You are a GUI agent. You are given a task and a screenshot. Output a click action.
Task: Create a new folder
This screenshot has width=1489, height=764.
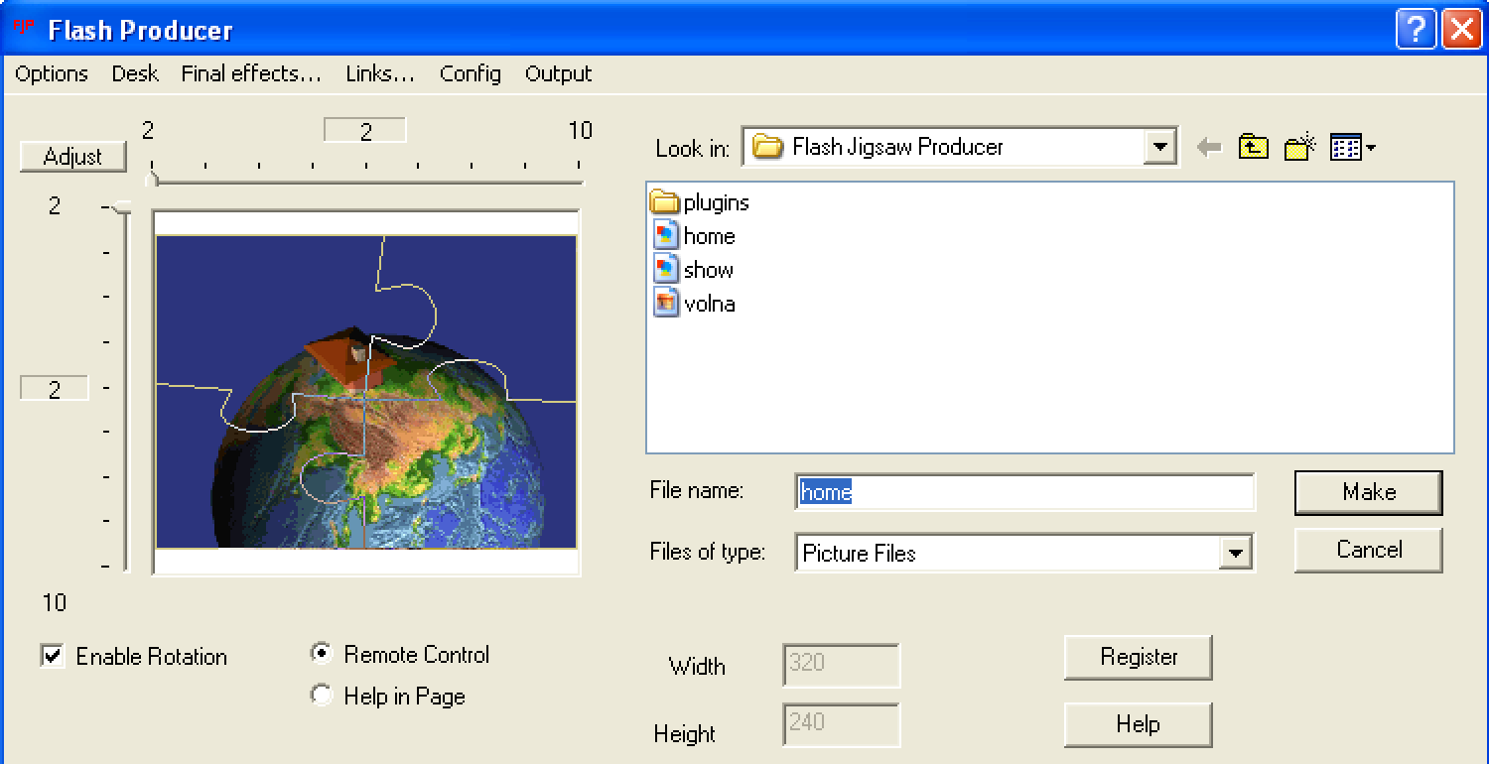[x=1299, y=148]
